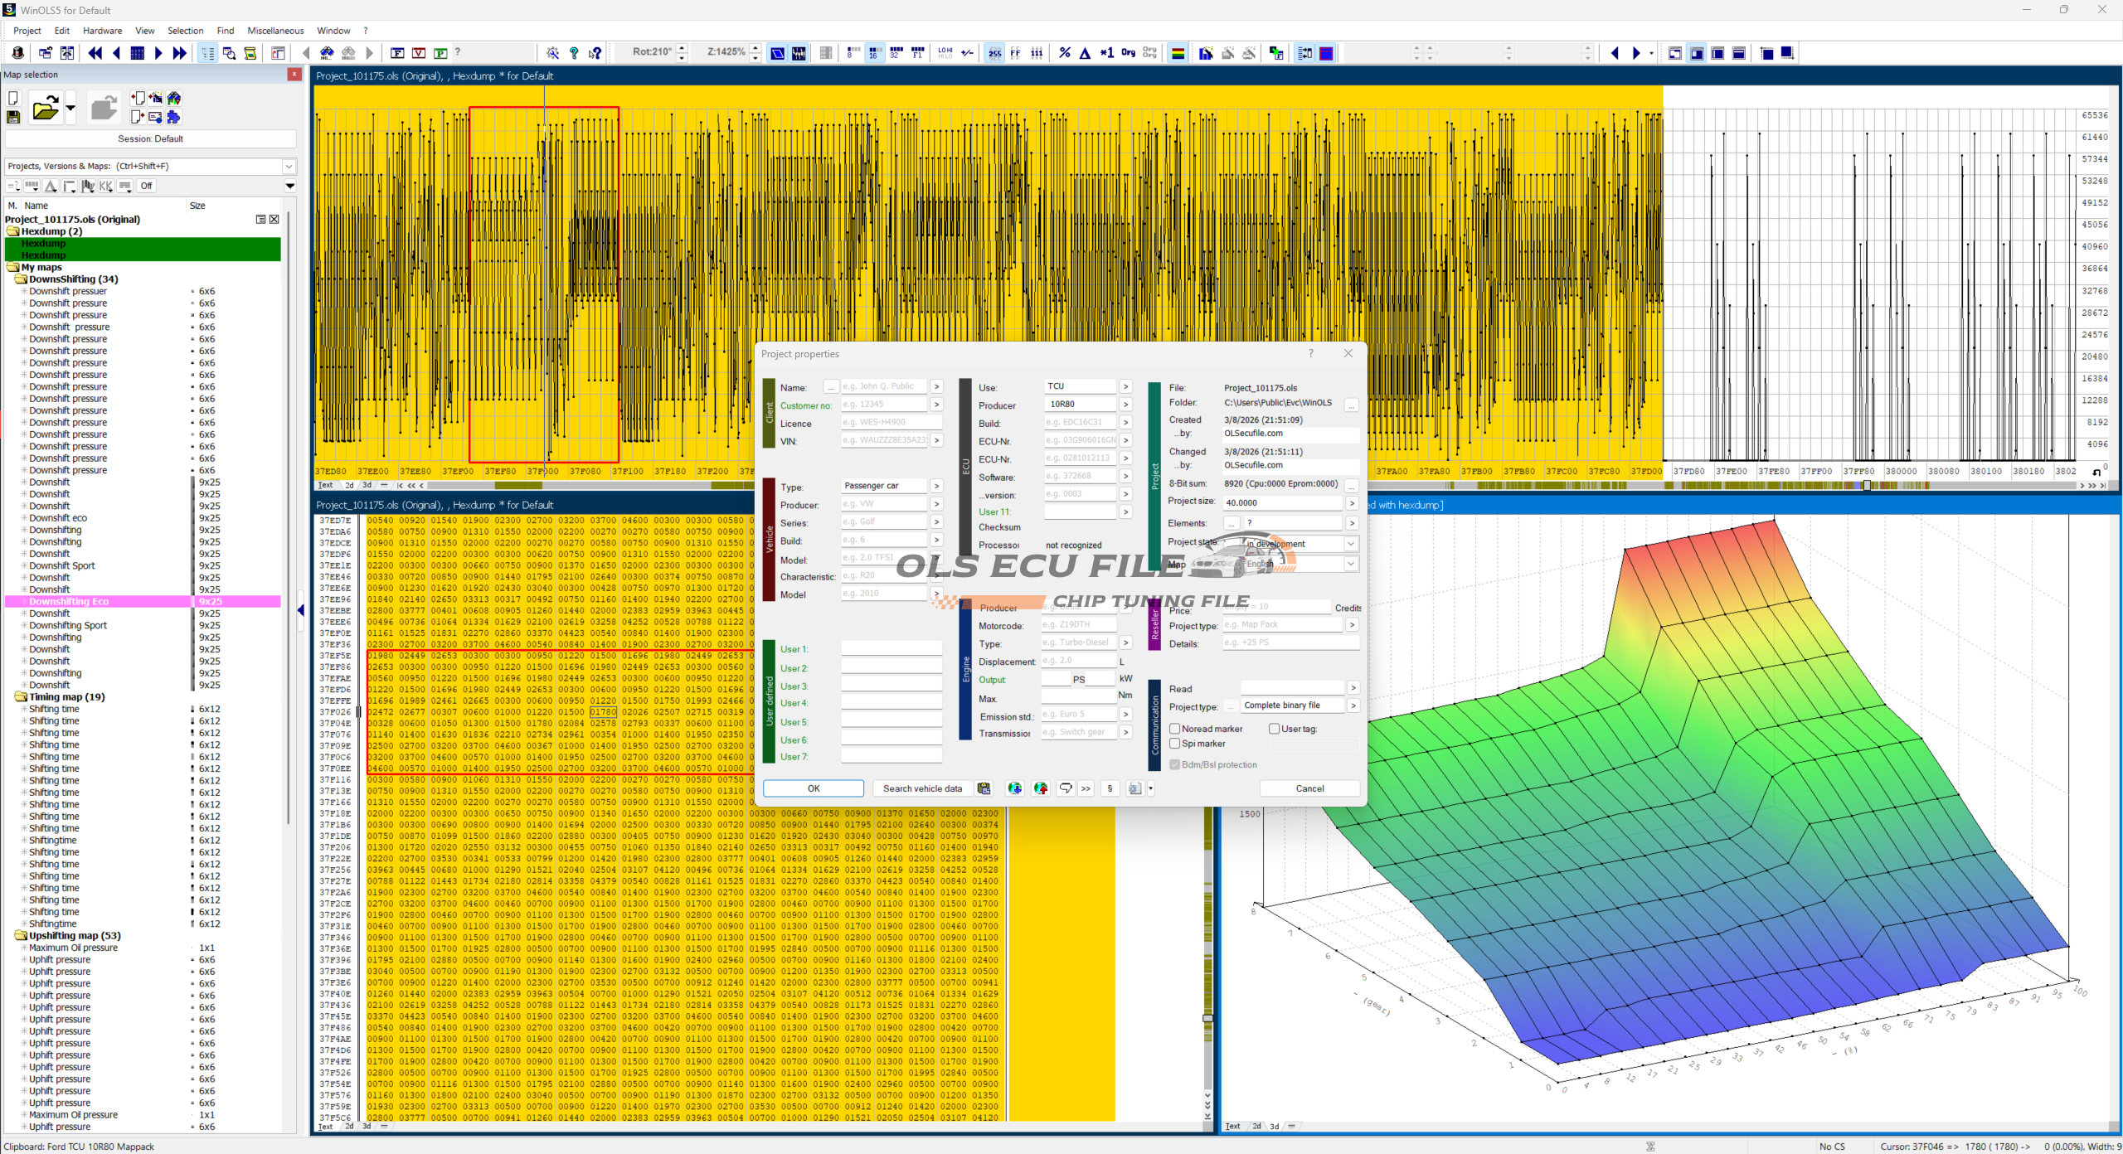Select 16-bit display mode icon

(x=874, y=53)
